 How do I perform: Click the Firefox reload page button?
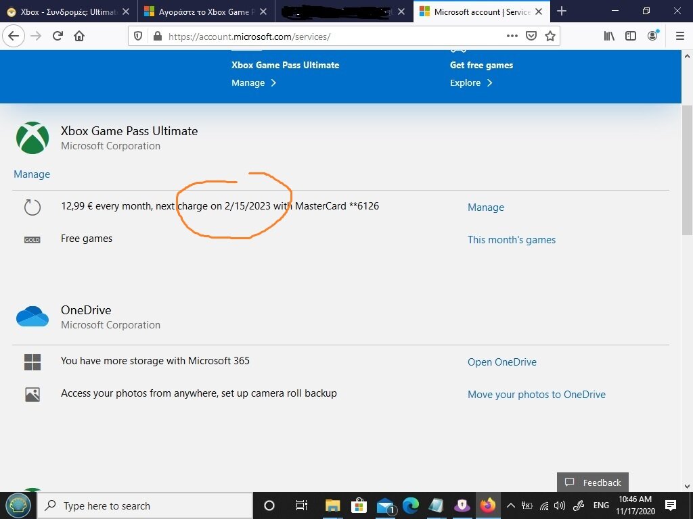58,36
